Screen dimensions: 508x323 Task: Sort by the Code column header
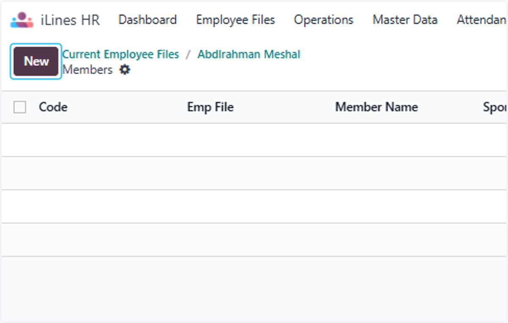[x=53, y=107]
